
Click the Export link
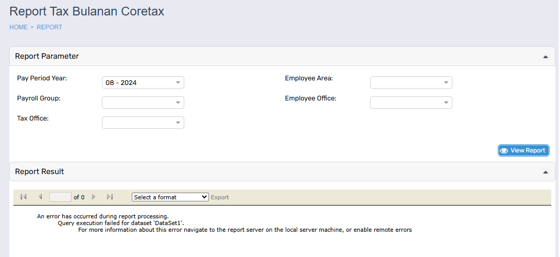pyautogui.click(x=220, y=197)
